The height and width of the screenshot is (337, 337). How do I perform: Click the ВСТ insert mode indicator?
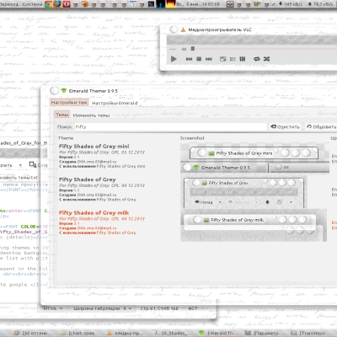pos(193,308)
